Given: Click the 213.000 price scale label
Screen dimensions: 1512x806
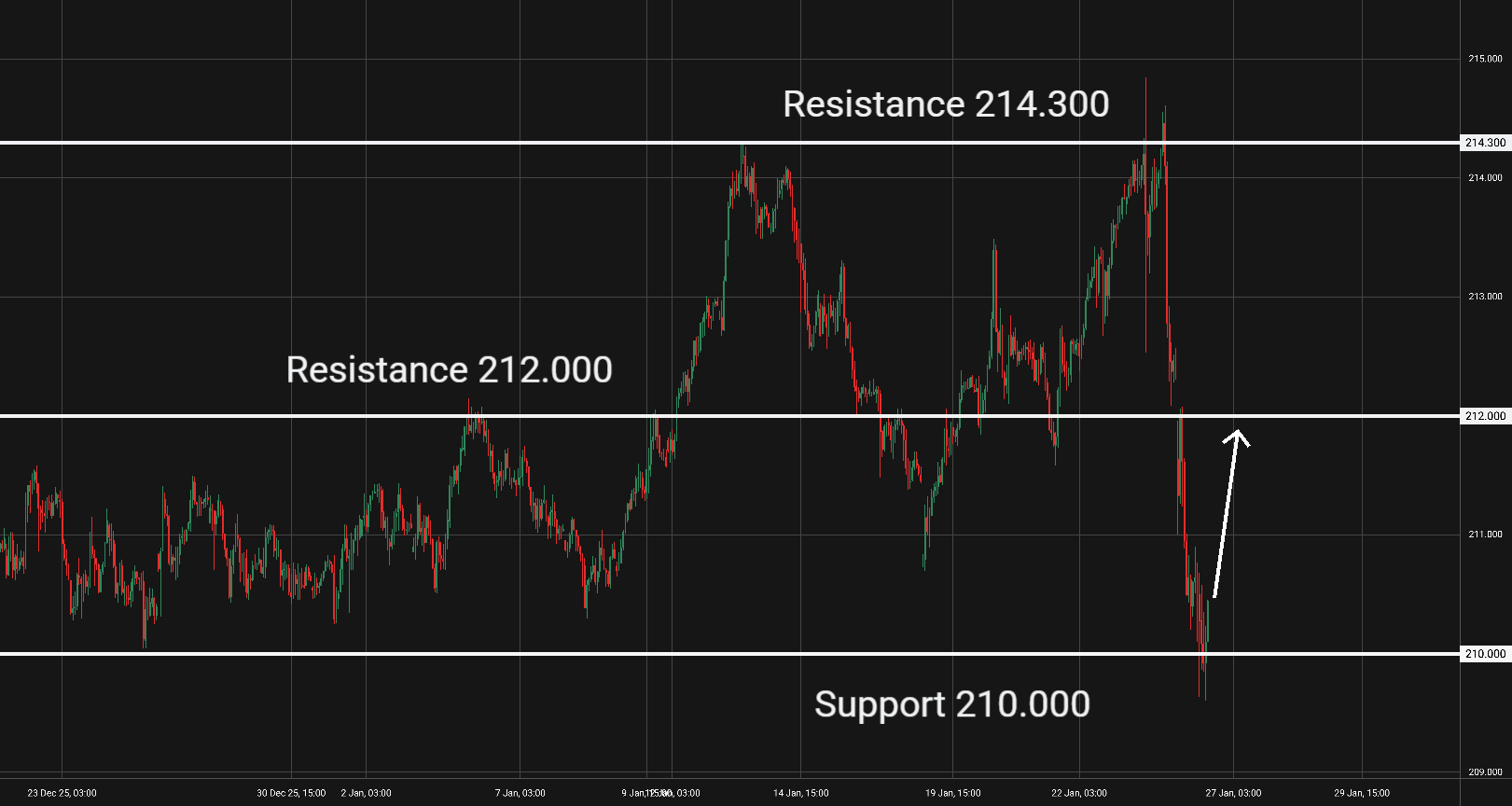Looking at the screenshot, I should (1485, 297).
